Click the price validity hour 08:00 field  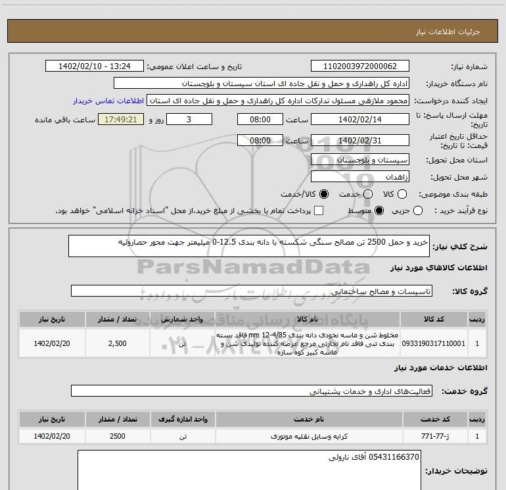click(x=260, y=140)
